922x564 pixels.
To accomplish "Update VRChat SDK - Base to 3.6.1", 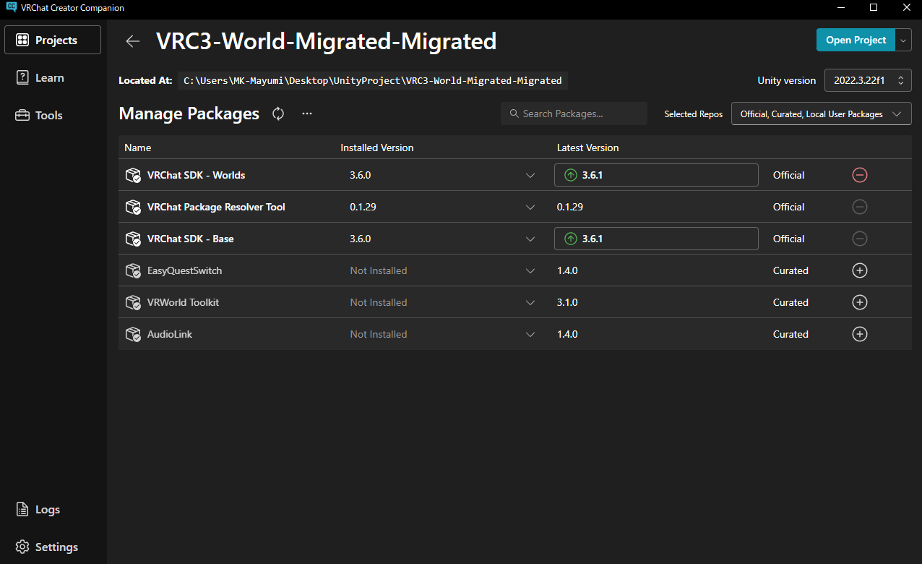I will click(x=655, y=239).
